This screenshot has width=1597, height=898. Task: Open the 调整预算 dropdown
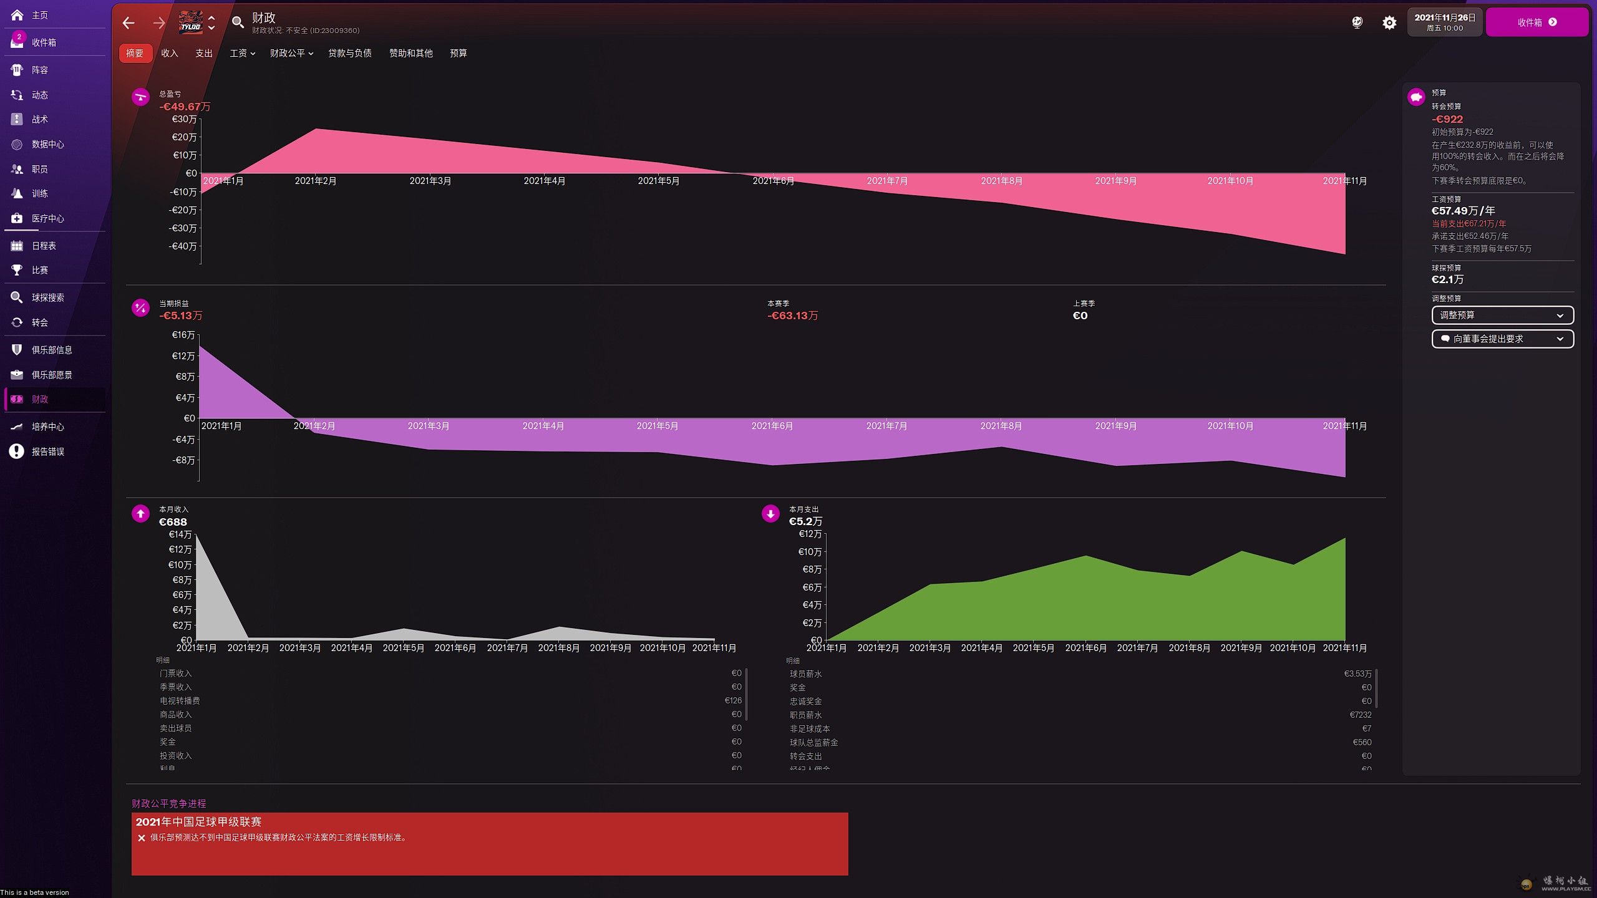[1502, 316]
